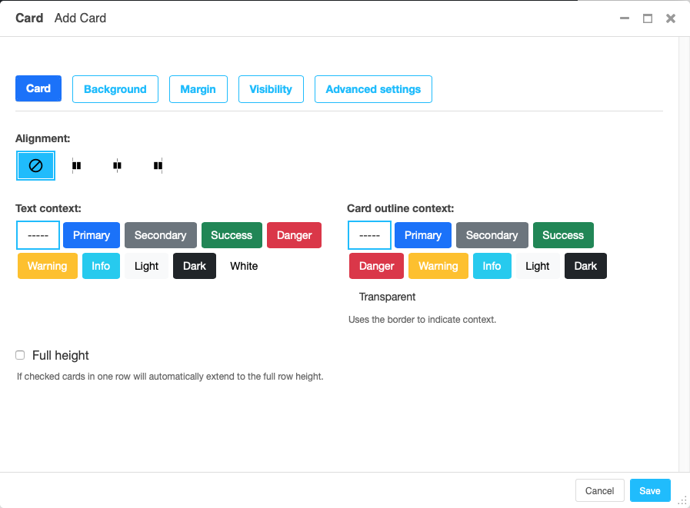Choose the left alignment icon
690x508 pixels.
pos(77,166)
